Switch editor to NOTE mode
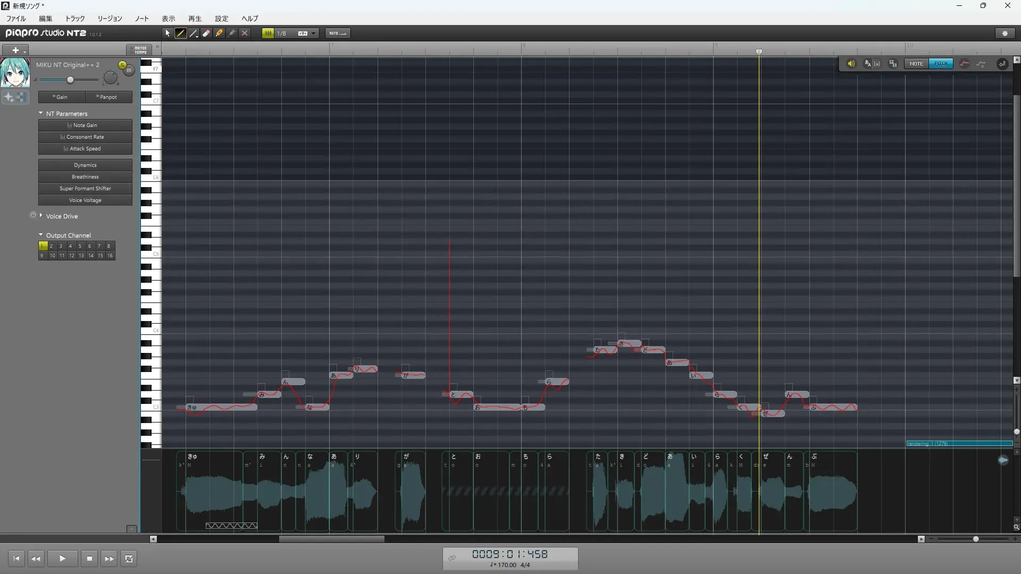 coord(916,64)
